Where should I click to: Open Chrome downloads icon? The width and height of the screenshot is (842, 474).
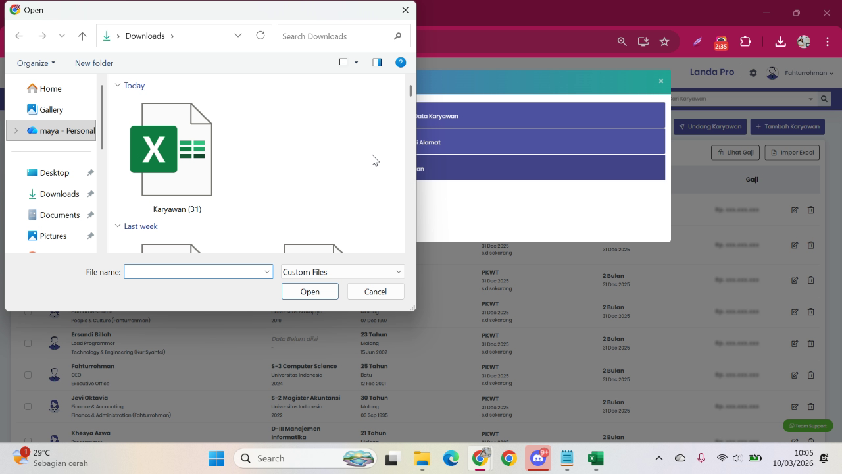(780, 41)
